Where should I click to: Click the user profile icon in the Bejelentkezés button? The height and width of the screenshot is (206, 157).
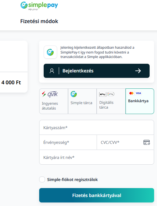point(52,71)
